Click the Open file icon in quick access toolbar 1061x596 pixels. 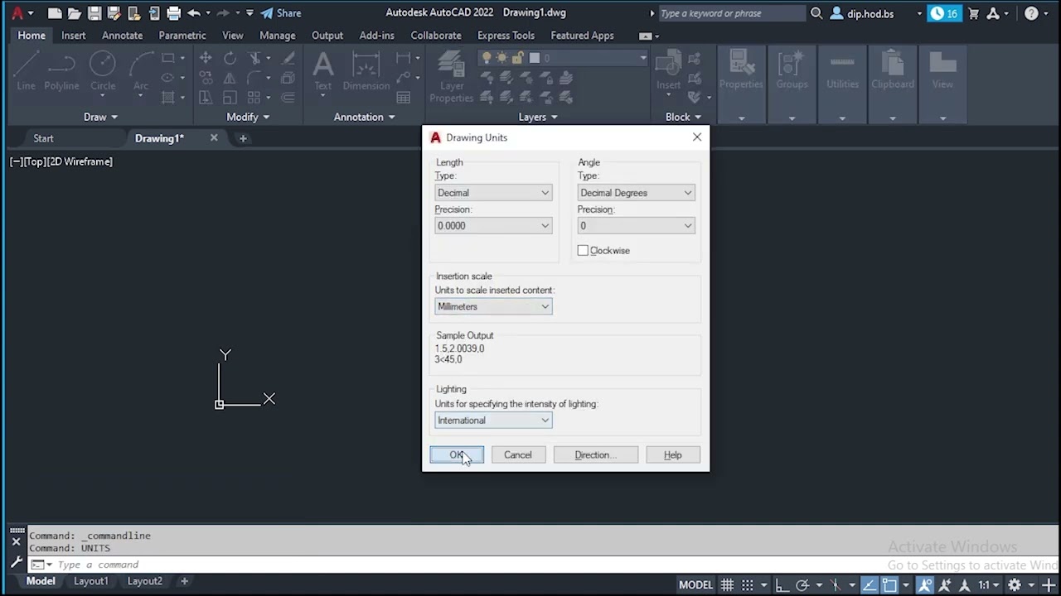click(75, 13)
